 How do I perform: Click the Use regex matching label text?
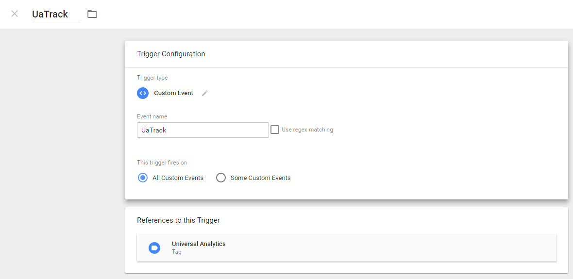[x=307, y=130]
